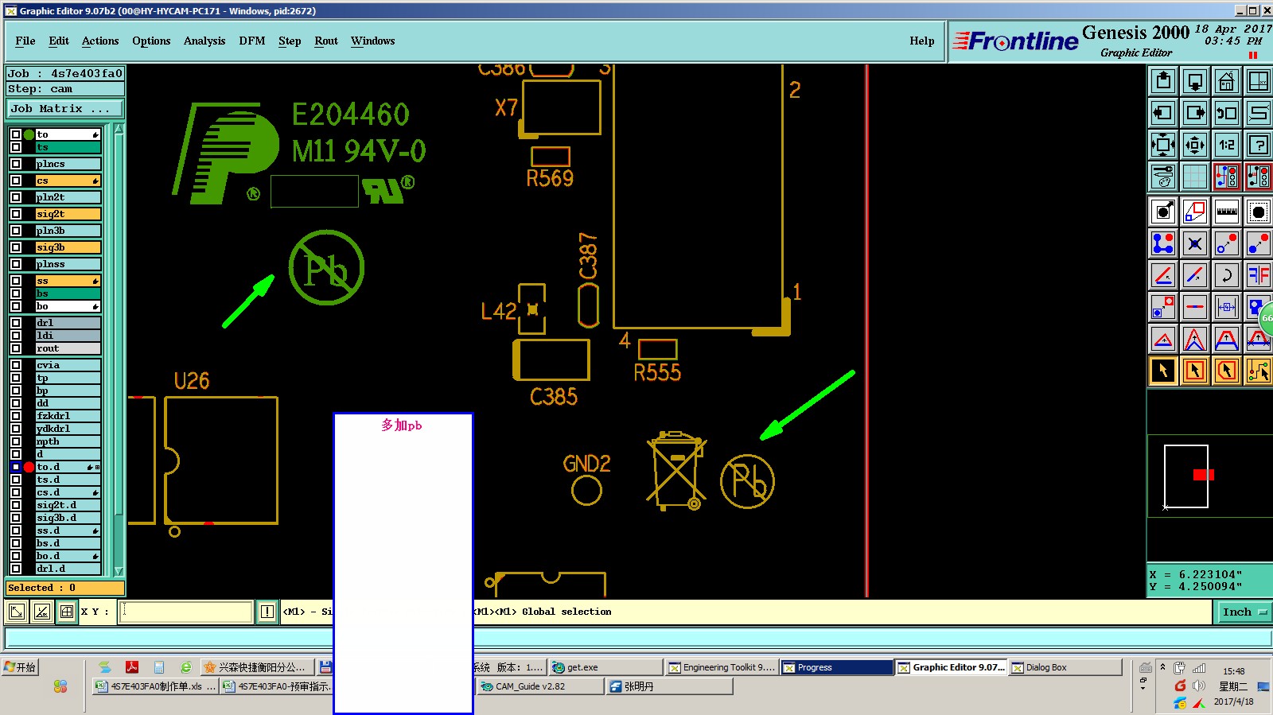Click the zoom in fit icon
Image resolution: width=1273 pixels, height=715 pixels.
pyautogui.click(x=1163, y=145)
